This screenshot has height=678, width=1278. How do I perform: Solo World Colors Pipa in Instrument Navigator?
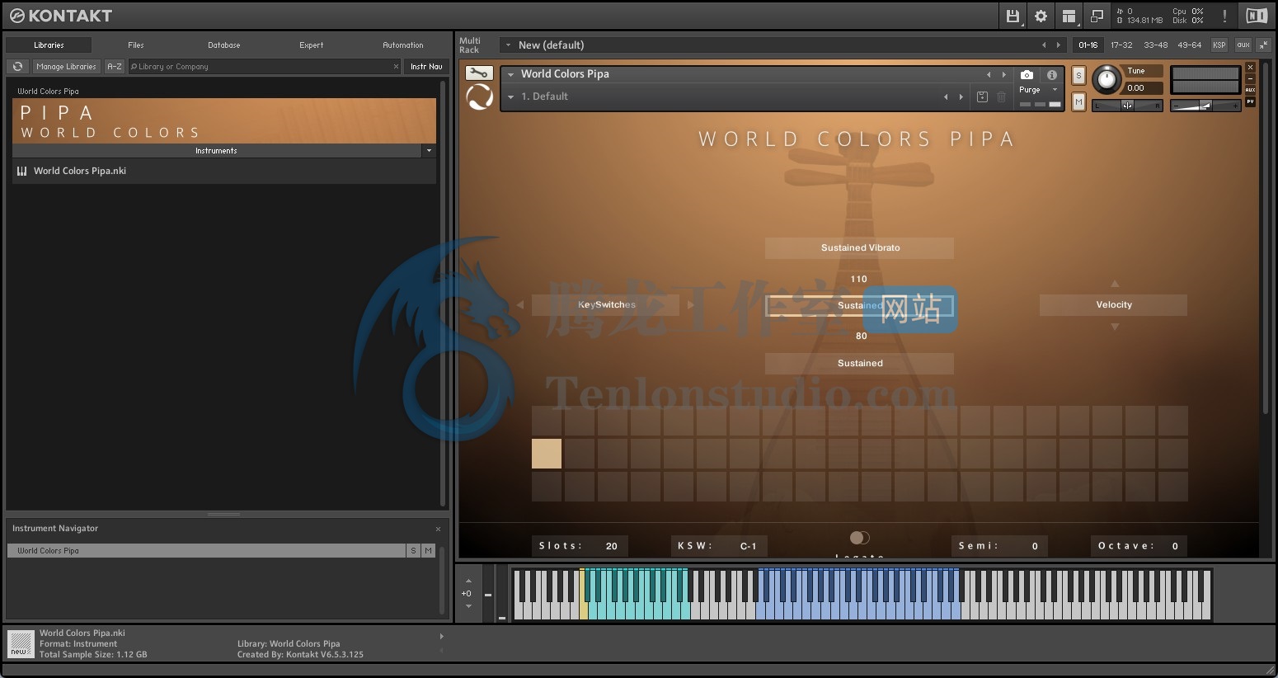(x=413, y=550)
